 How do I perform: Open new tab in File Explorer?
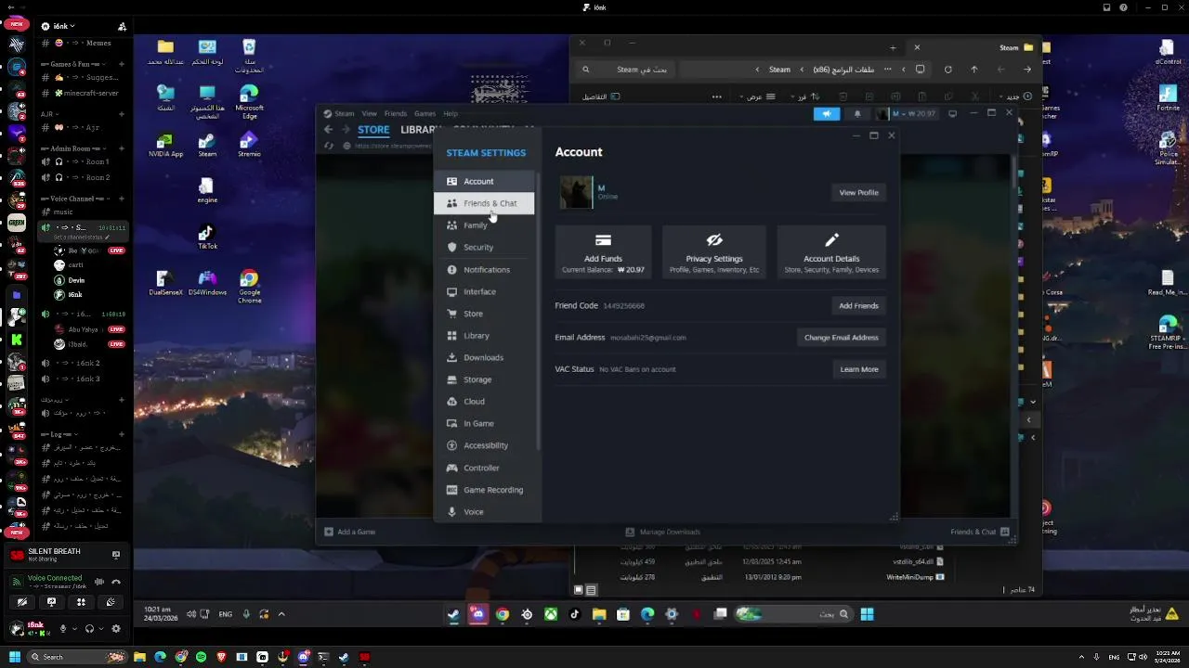coord(893,47)
